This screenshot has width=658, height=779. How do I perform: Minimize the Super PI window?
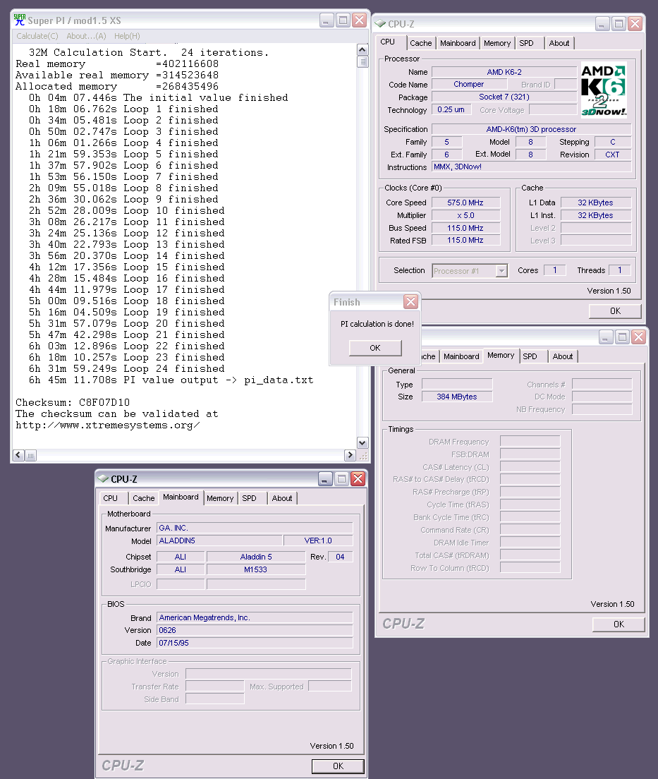[327, 20]
